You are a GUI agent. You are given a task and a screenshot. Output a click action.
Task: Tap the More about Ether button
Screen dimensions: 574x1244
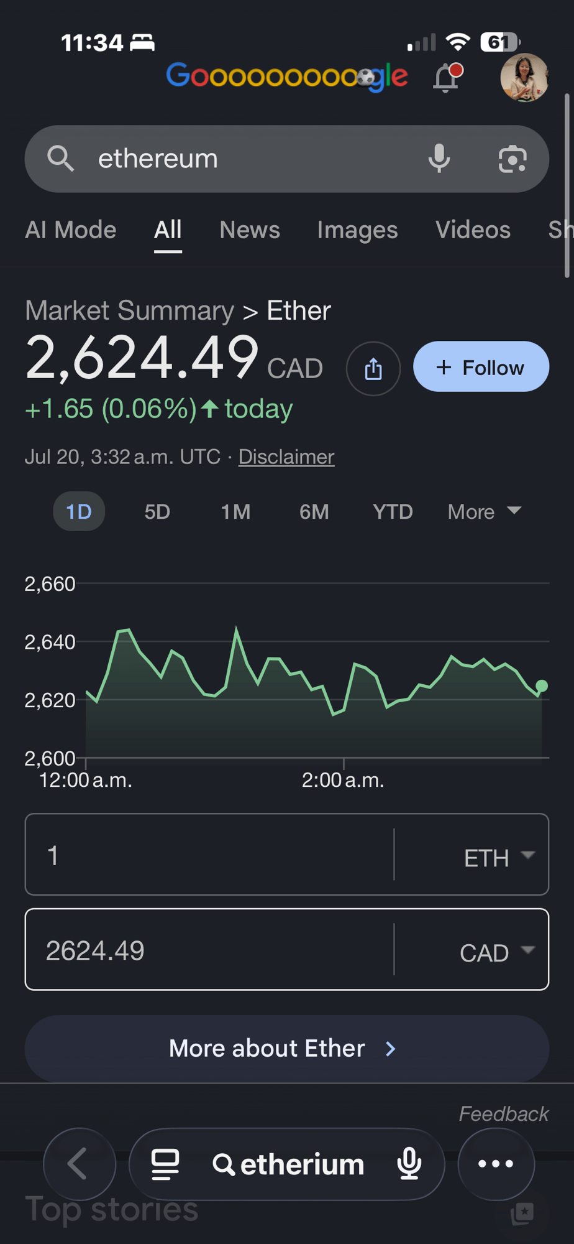pos(286,1049)
